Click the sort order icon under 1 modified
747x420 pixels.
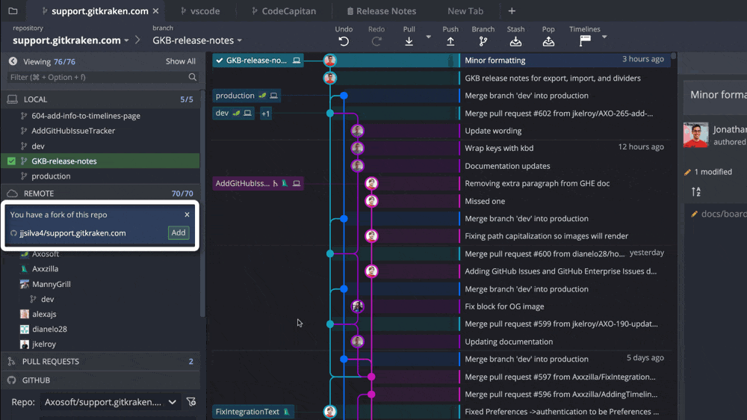click(696, 191)
